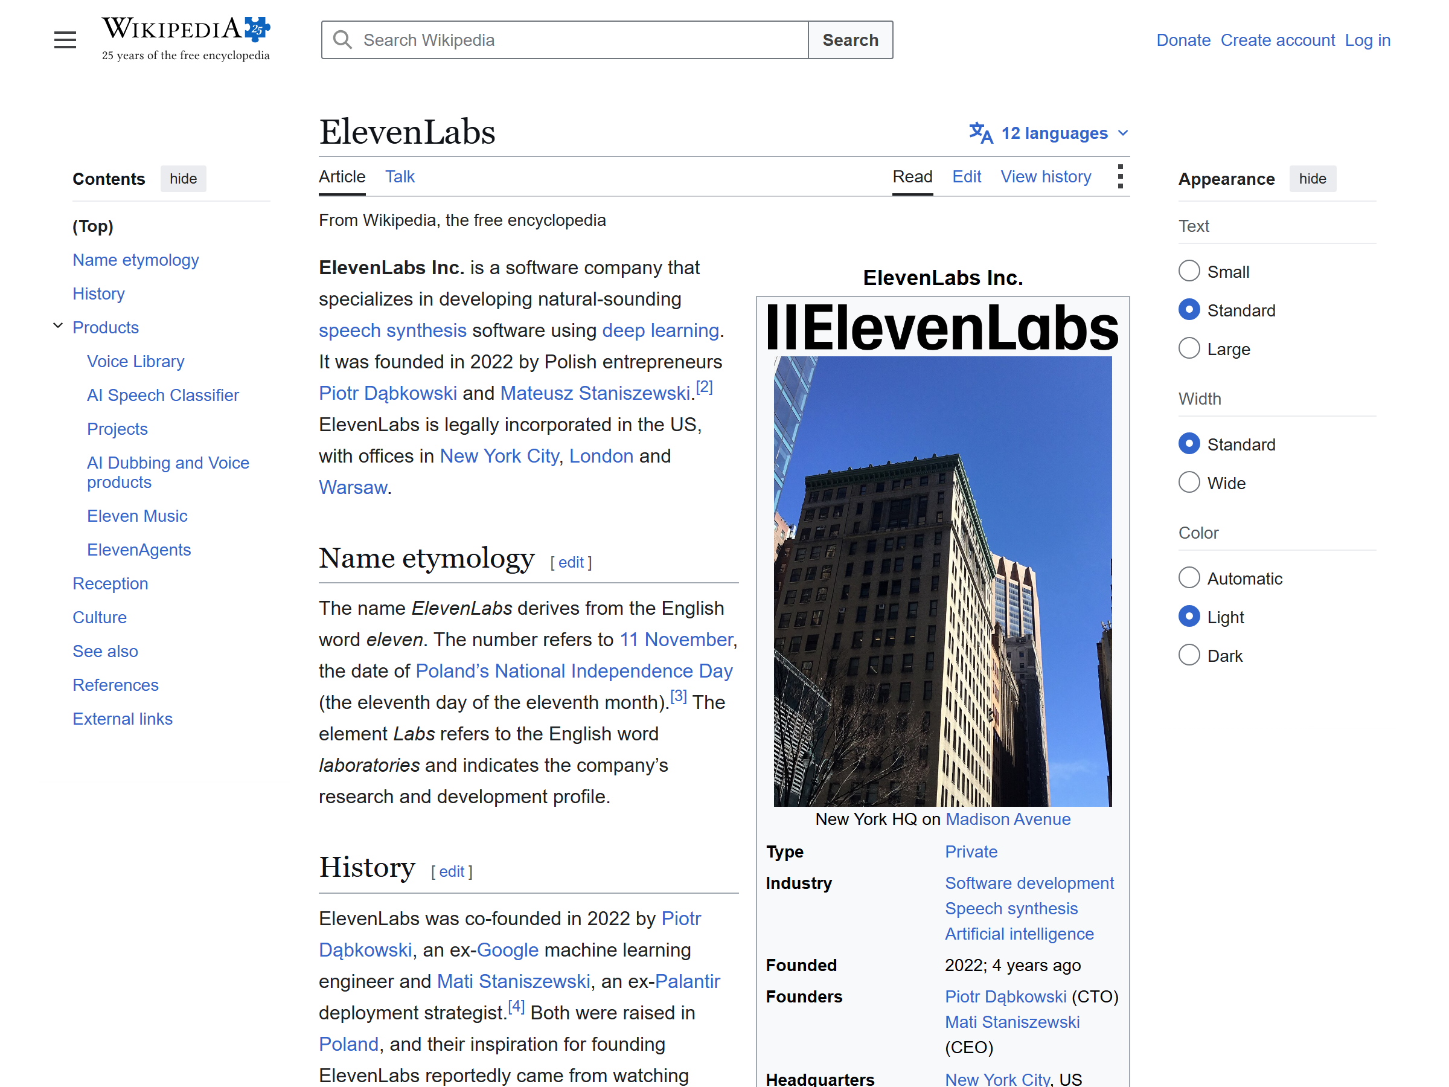The height and width of the screenshot is (1087, 1449).
Task: Hide the Appearance panel
Action: point(1312,179)
